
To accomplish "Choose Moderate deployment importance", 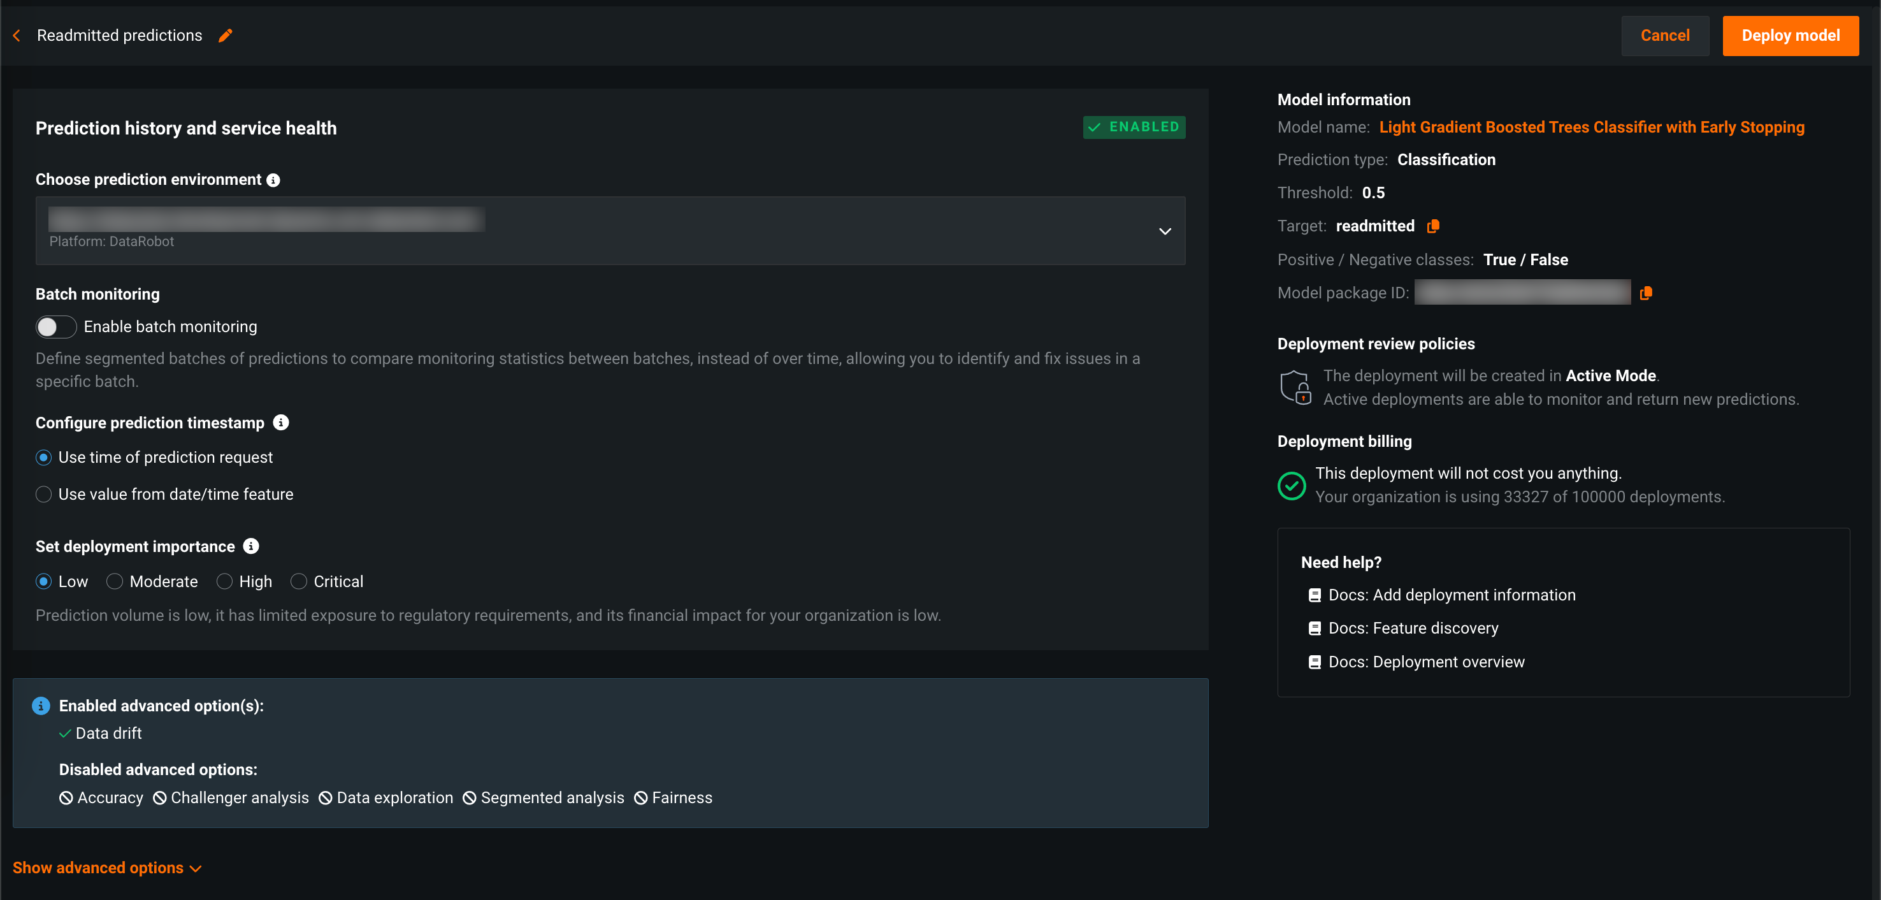I will pyautogui.click(x=115, y=581).
